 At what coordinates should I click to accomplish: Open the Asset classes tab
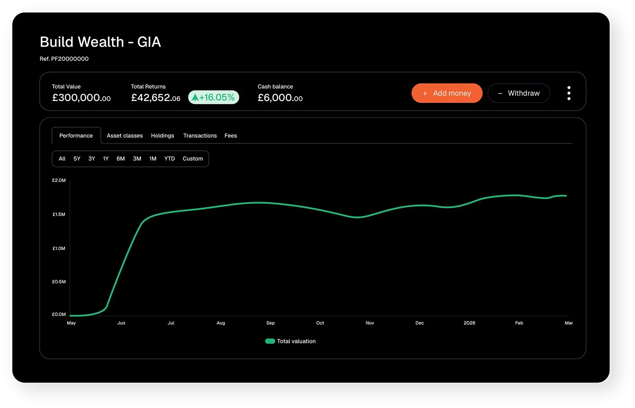(125, 135)
